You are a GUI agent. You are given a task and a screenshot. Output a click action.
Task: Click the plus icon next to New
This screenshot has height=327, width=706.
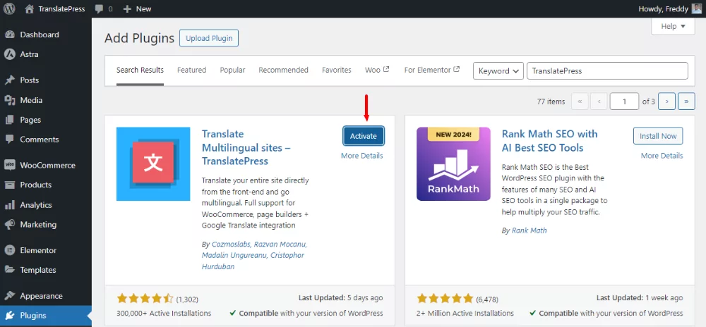click(127, 9)
